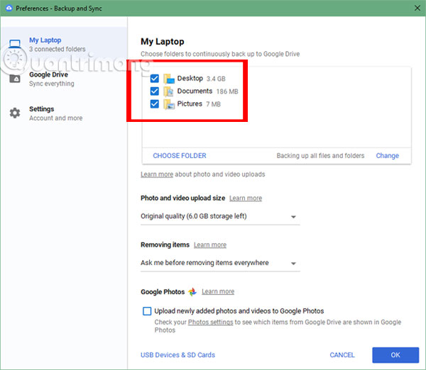Open the Ask me before removing items dropdown

[x=220, y=263]
